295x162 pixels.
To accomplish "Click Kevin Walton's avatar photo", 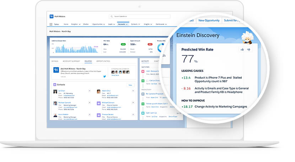I will click(x=55, y=115).
